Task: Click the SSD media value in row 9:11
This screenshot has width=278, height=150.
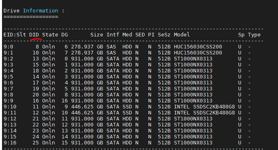Action: (x=127, y=113)
